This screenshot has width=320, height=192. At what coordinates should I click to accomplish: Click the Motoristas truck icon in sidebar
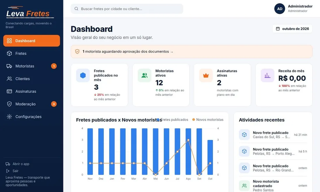point(9,66)
